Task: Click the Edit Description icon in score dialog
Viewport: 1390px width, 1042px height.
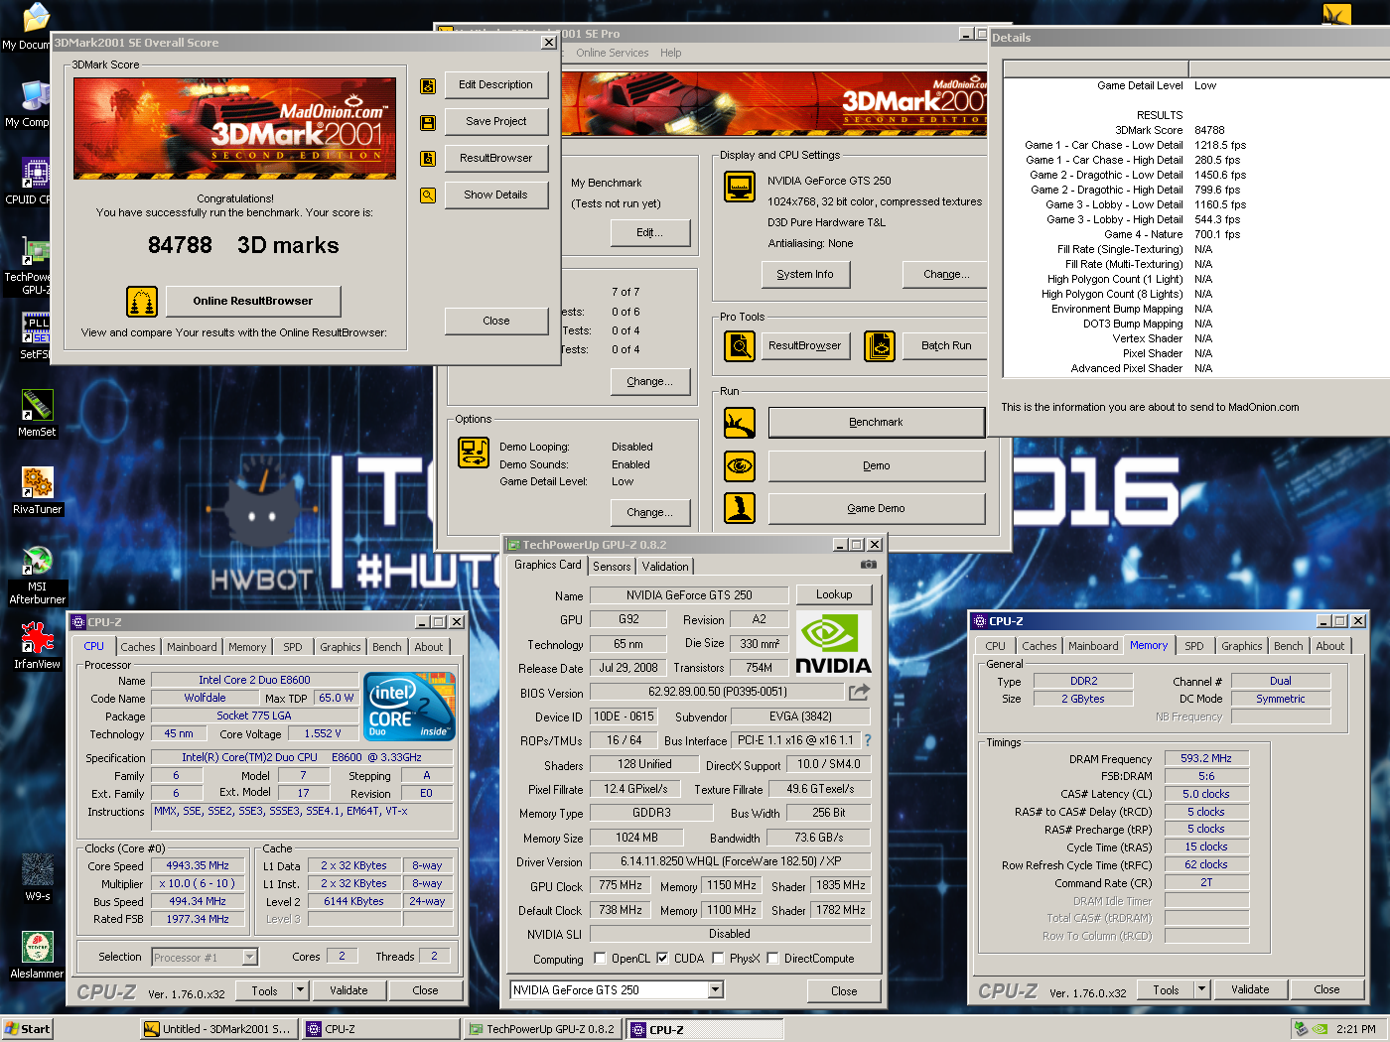Action: tap(428, 86)
